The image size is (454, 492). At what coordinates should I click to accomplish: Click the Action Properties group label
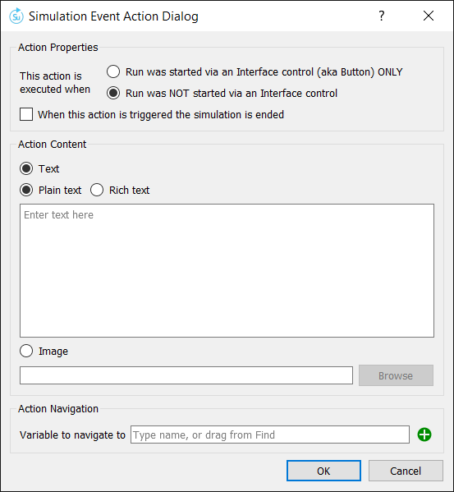[58, 48]
